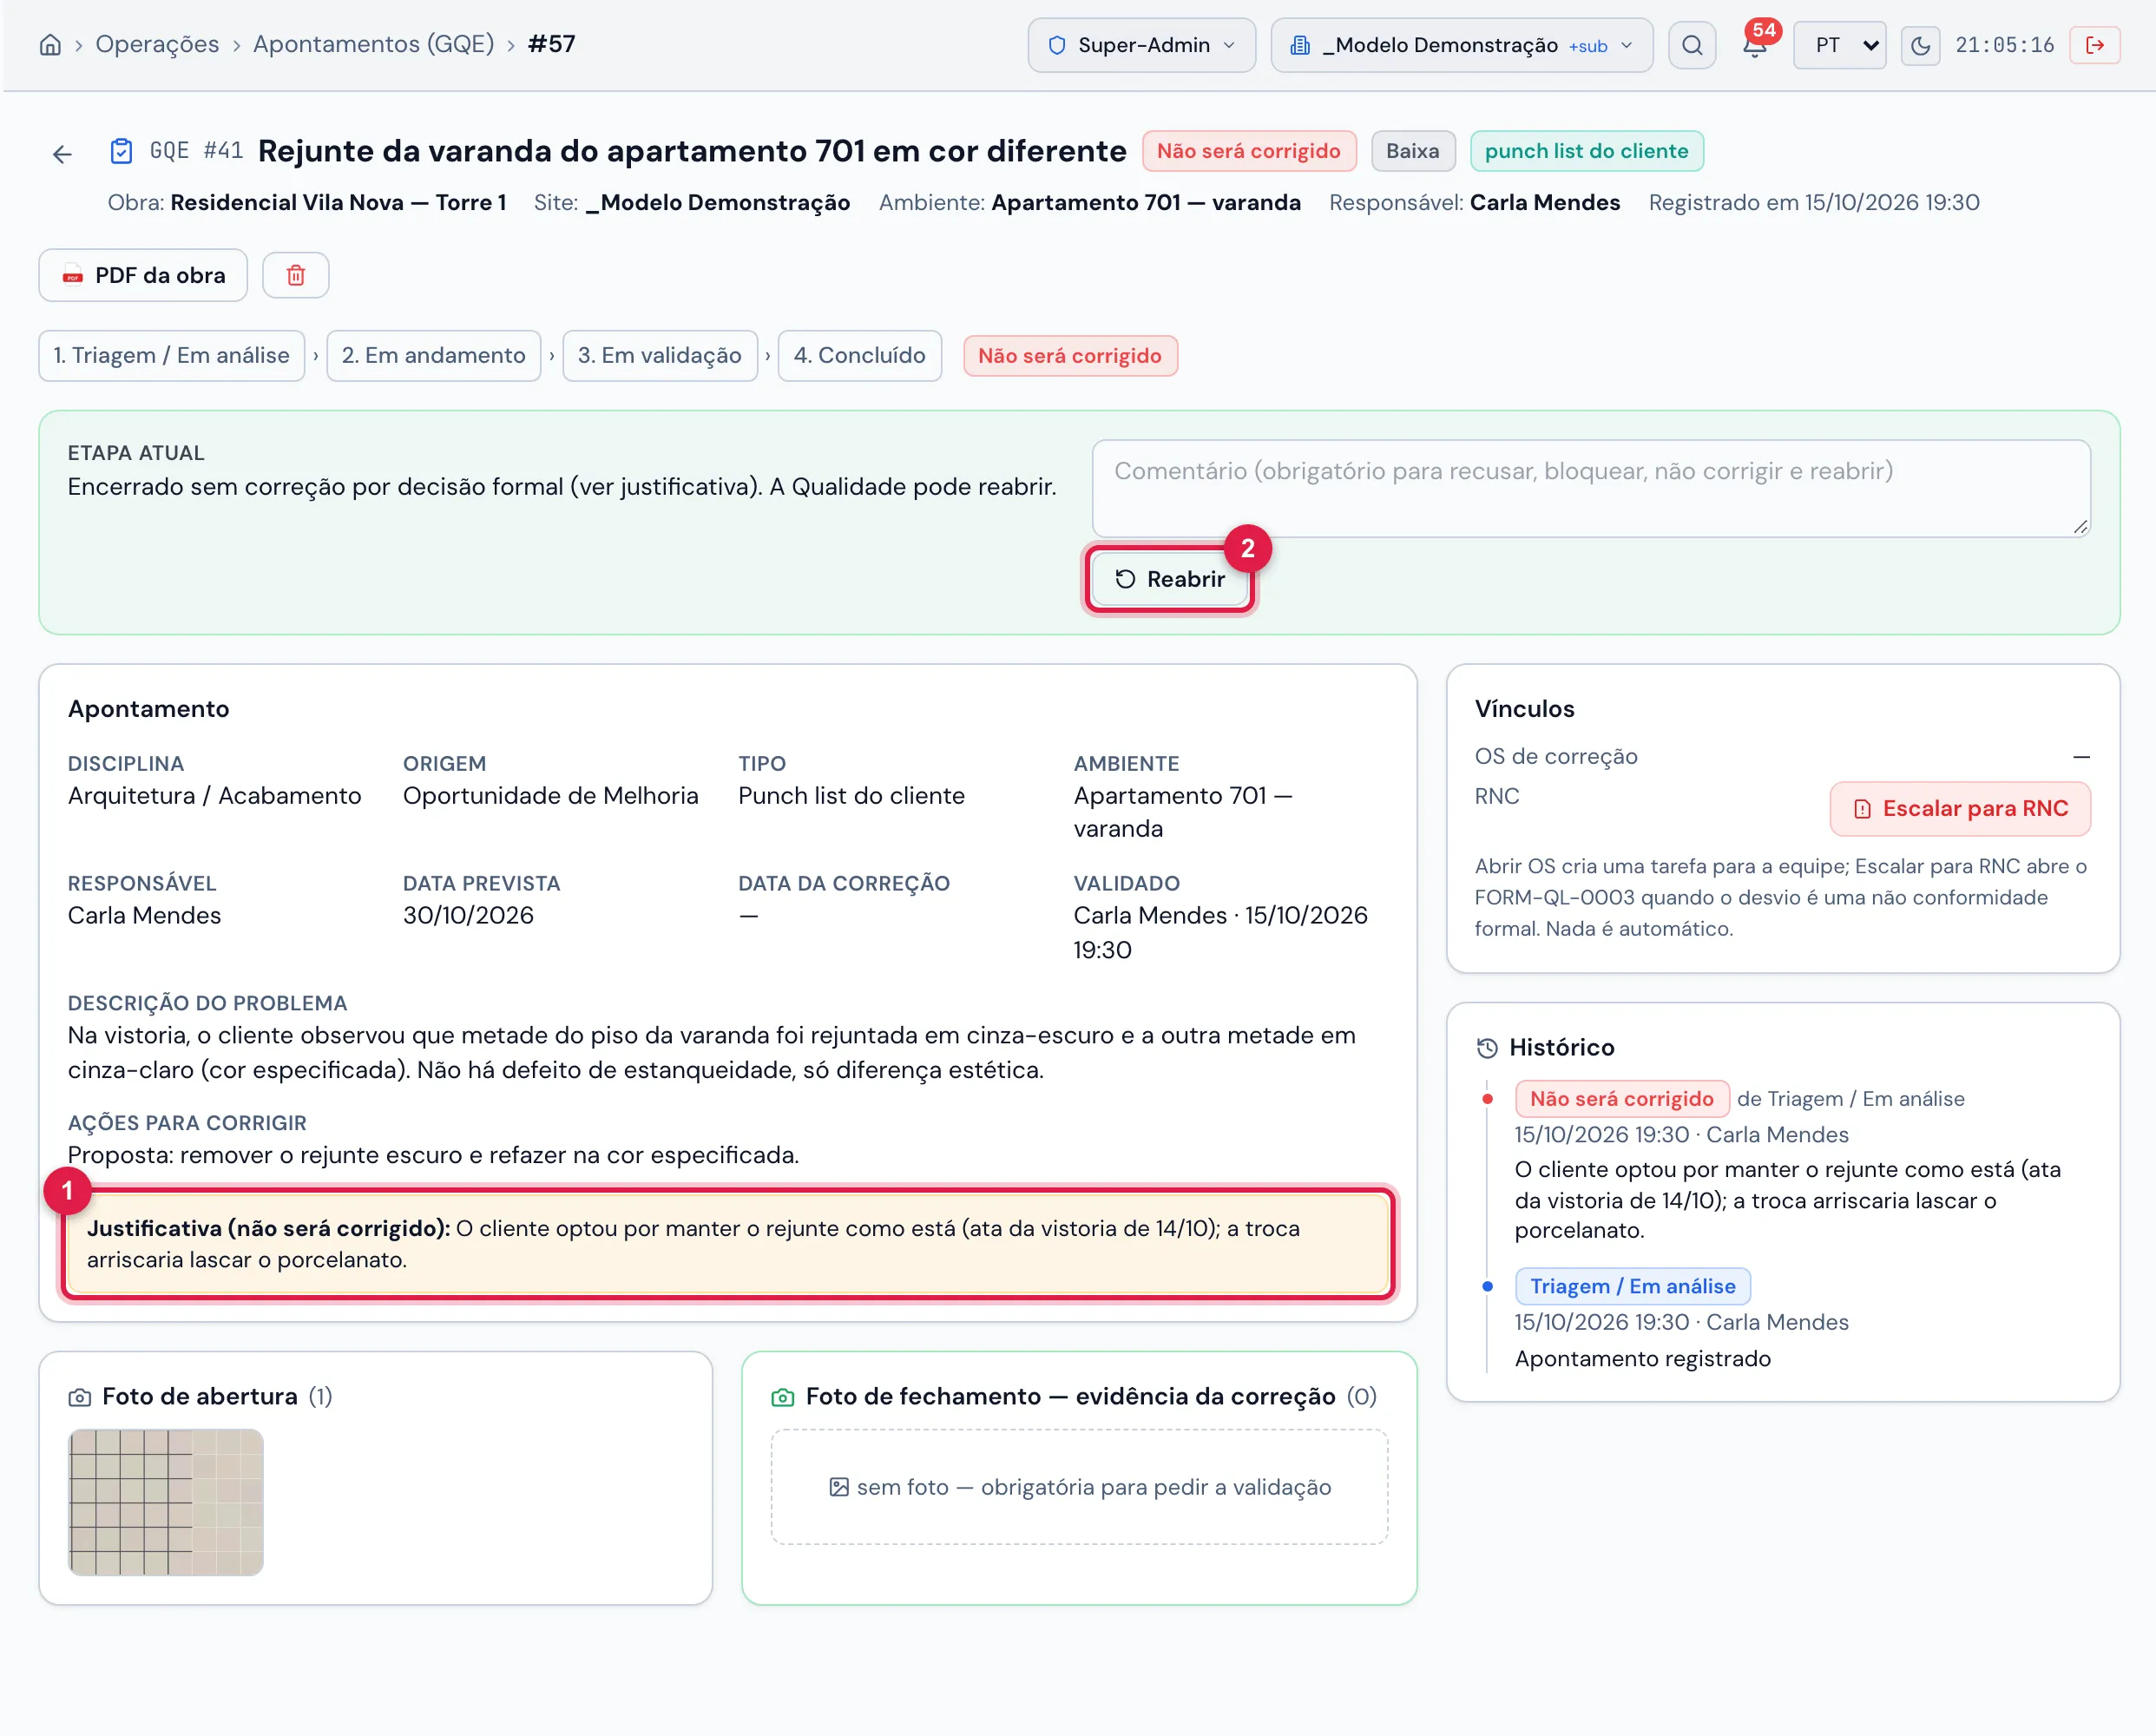Click the clipboard icon beside GQE #41
Image resolution: width=2156 pixels, height=1736 pixels.
point(121,151)
